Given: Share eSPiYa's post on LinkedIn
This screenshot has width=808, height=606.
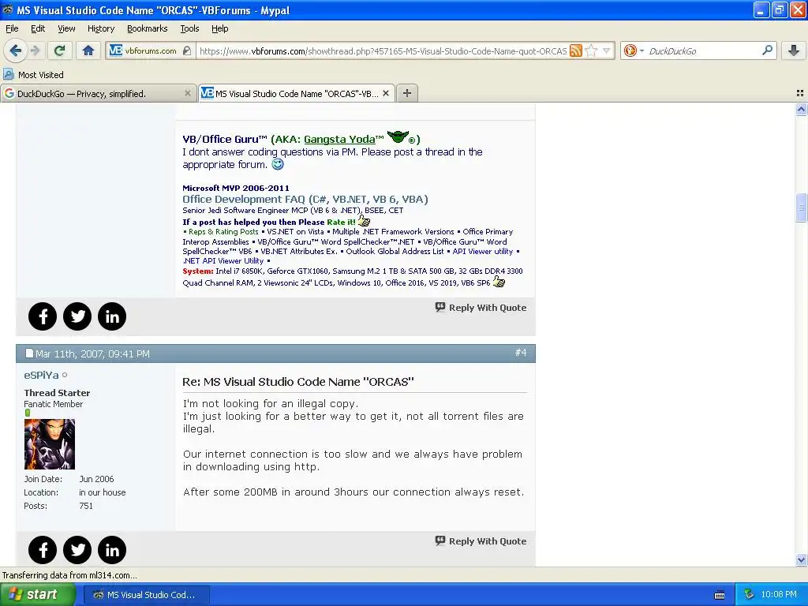Looking at the screenshot, I should (112, 550).
